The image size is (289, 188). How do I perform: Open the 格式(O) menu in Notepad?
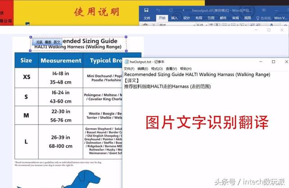click(x=157, y=69)
